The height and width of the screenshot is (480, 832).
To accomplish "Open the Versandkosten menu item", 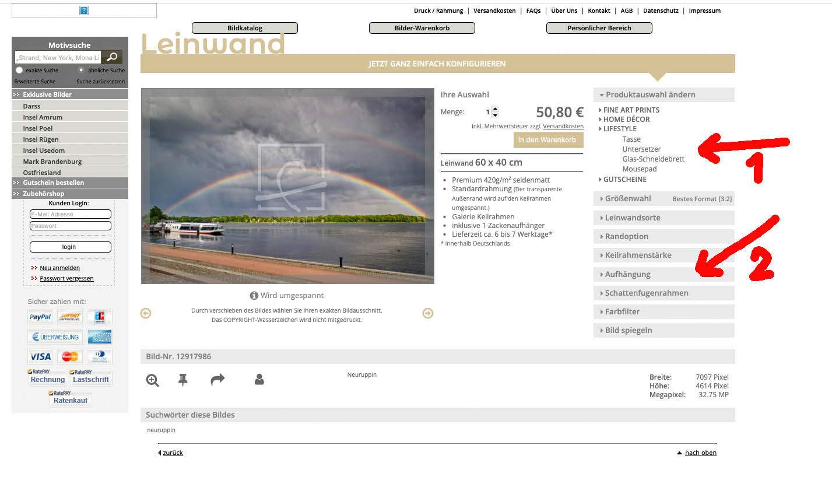I will tap(494, 10).
